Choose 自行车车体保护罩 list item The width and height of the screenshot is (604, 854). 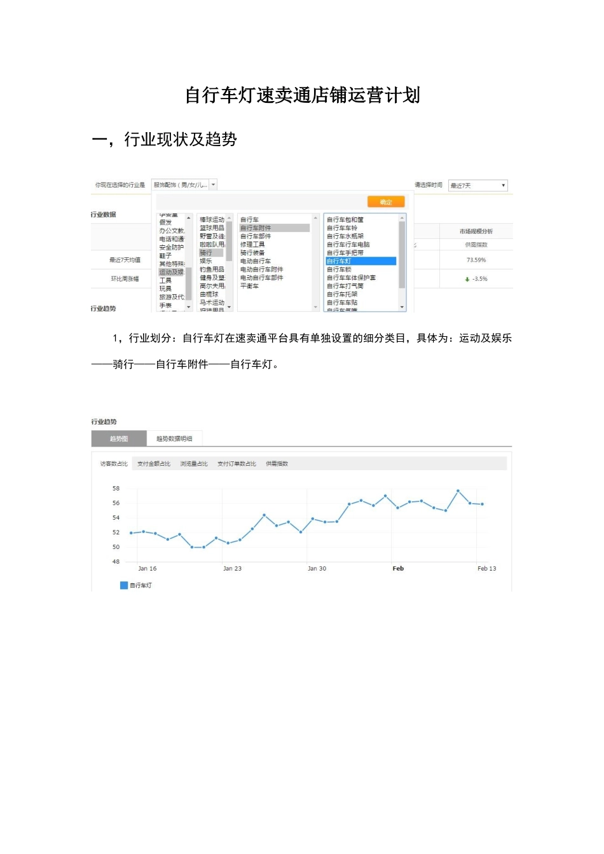click(351, 278)
